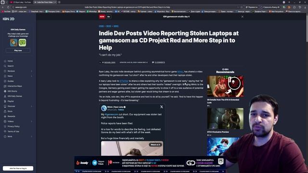Open the More sidebar menu item

10,136
